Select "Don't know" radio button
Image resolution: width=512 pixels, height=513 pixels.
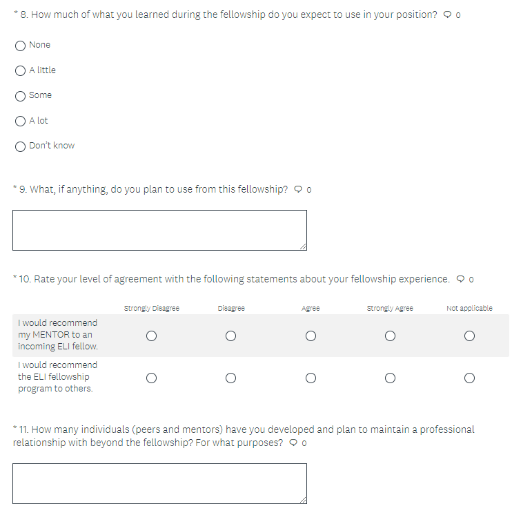click(x=21, y=146)
